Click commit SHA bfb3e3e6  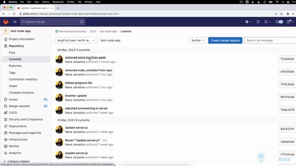287,72
